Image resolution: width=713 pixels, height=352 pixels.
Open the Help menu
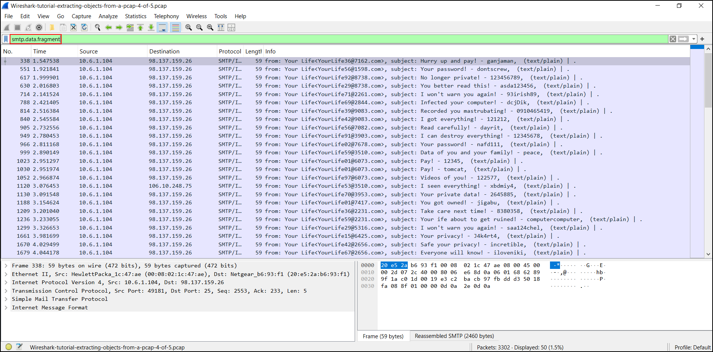pos(240,16)
